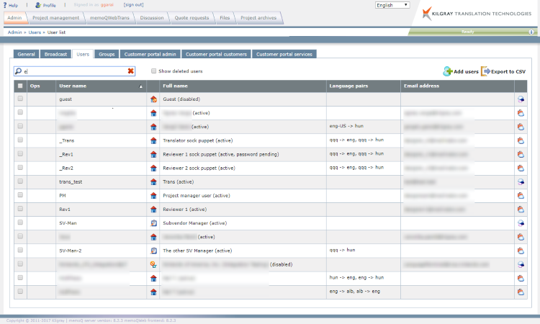
Task: Click the sign out link
Action: point(133,5)
